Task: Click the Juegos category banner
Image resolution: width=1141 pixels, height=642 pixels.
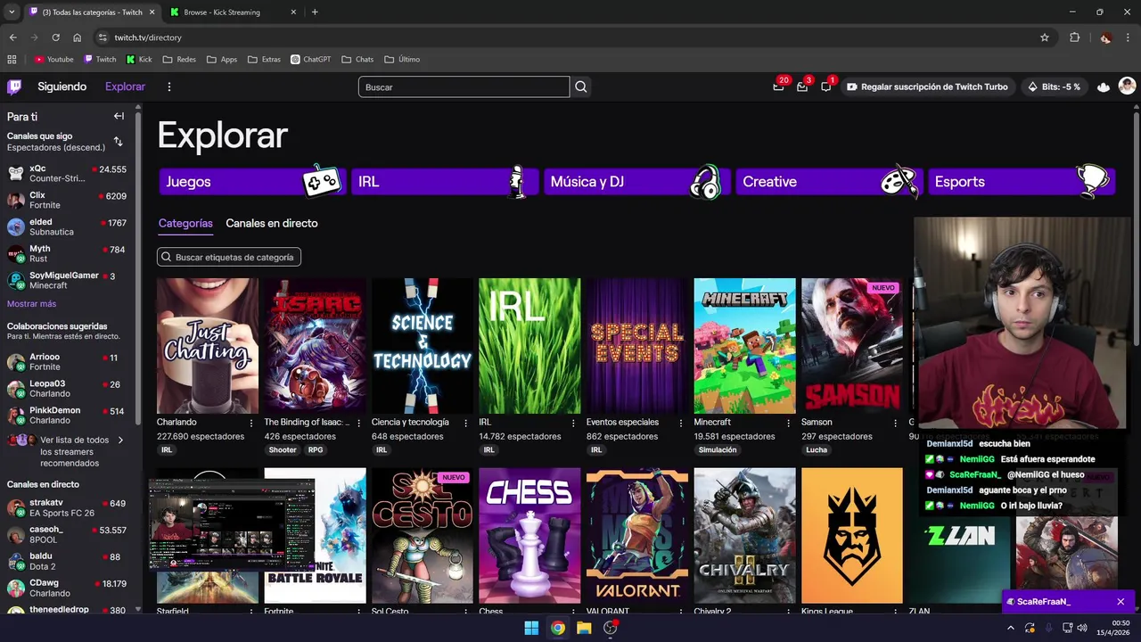Action: click(253, 181)
